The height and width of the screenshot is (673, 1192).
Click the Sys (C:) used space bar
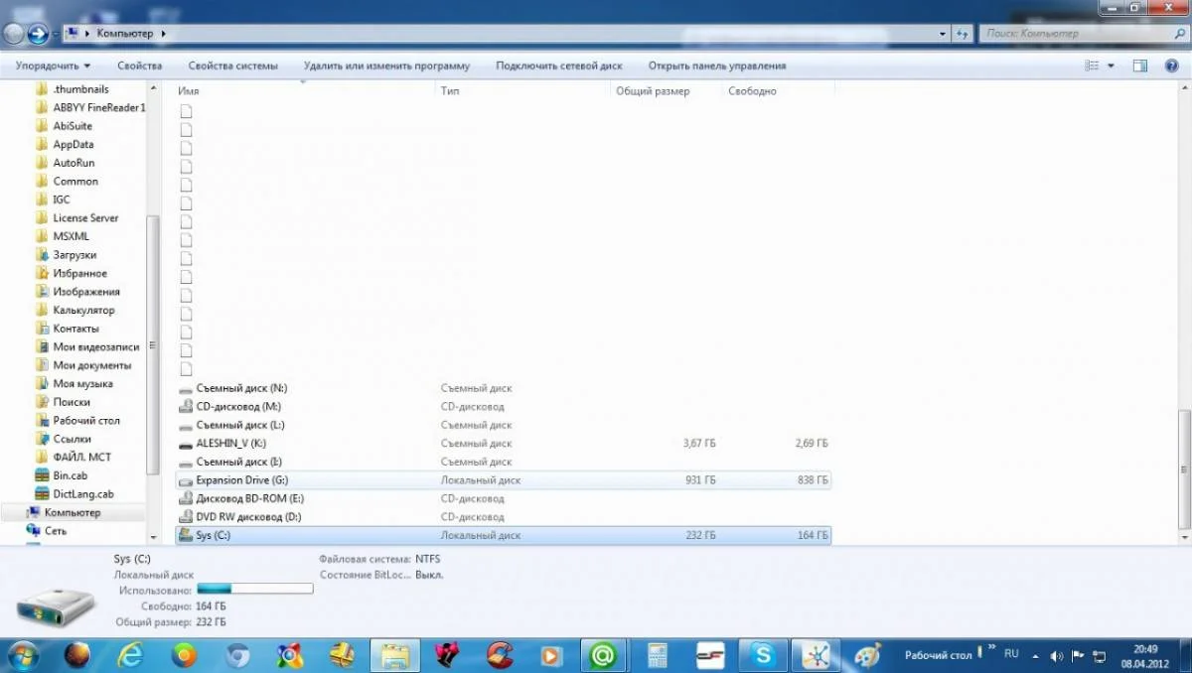tap(255, 589)
